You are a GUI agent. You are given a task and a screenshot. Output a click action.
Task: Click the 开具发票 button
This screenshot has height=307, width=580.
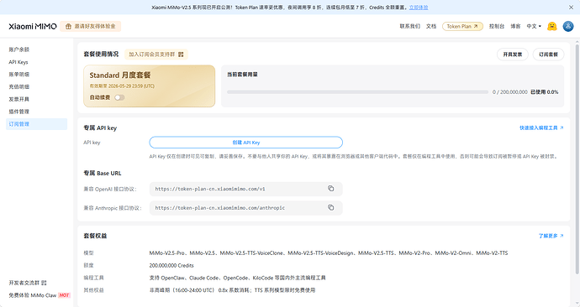[x=512, y=55]
